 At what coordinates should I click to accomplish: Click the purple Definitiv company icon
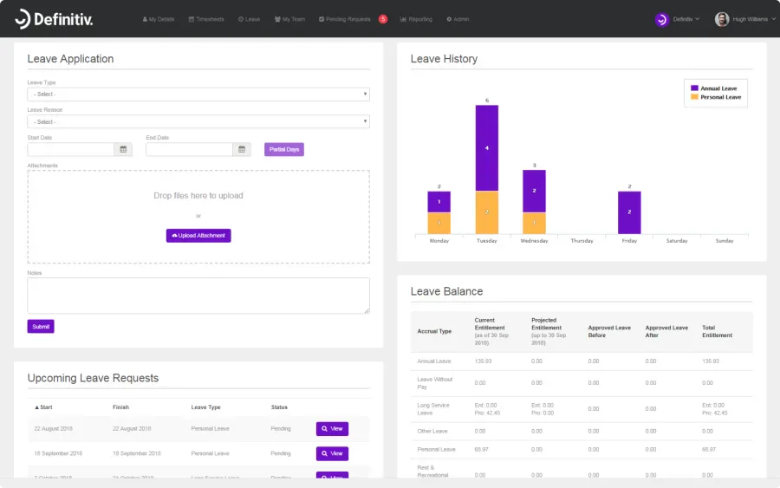coord(661,19)
